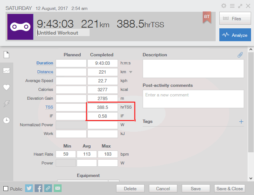Click Completed Elevation Gain field 2785
The image size is (254, 195).
click(102, 98)
